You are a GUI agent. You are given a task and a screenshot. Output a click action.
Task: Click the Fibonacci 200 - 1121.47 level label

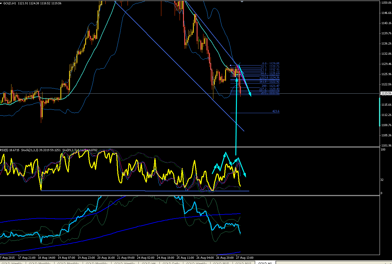271,86
